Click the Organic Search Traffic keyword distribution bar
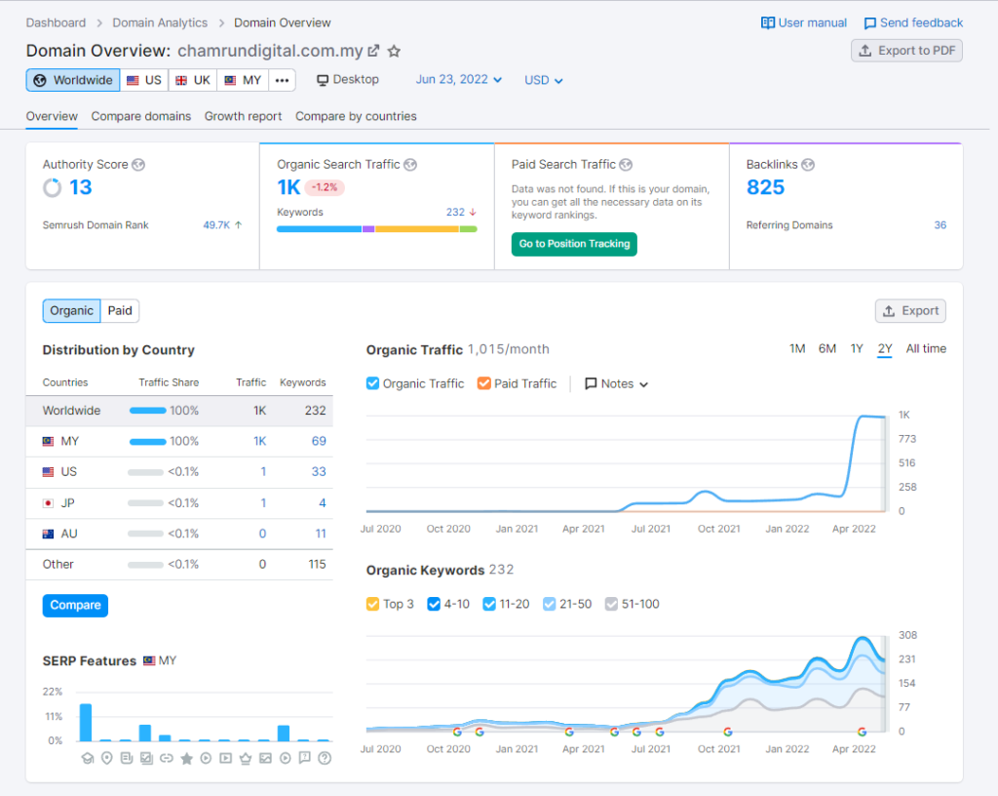This screenshot has width=998, height=796. pos(376,229)
